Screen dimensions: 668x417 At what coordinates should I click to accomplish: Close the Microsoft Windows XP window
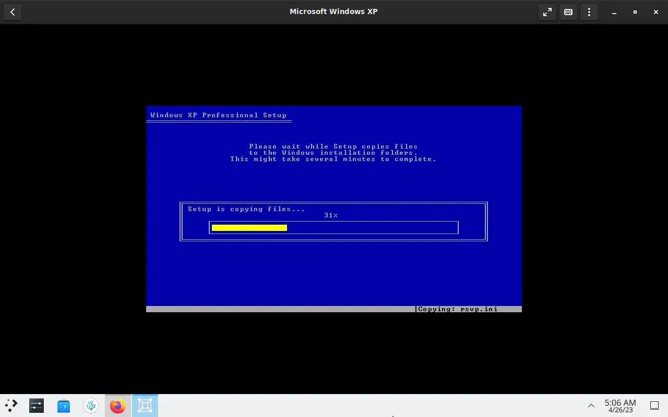(656, 12)
